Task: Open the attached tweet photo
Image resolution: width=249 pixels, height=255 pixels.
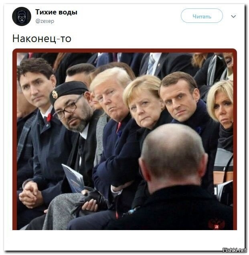Action: tap(125, 139)
